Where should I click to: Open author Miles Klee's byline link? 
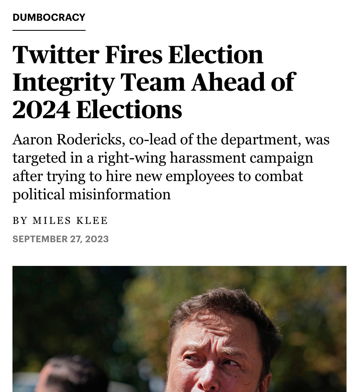70,221
